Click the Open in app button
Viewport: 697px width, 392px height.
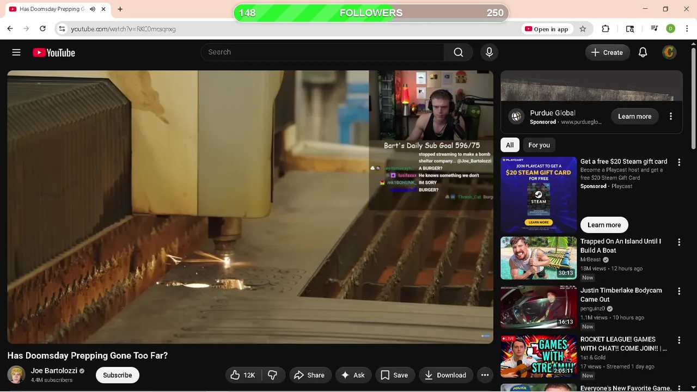click(546, 29)
